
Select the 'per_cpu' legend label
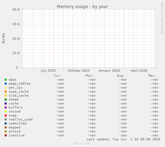tap(16, 88)
